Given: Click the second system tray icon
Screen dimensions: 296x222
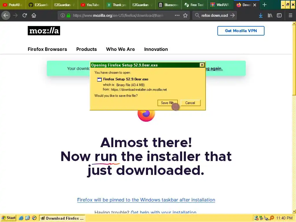Looking at the screenshot, I should [x=261, y=218].
